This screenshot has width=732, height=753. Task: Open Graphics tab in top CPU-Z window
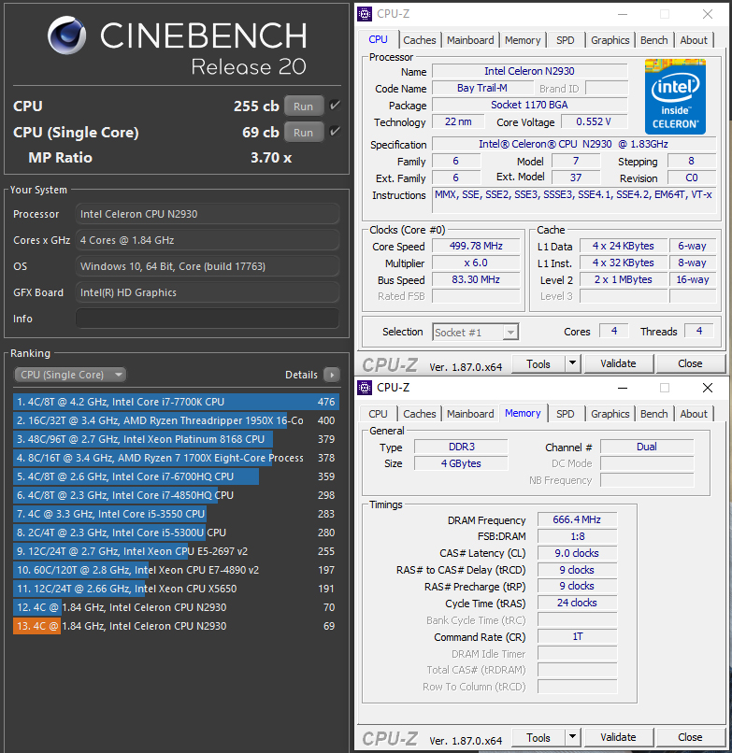(610, 40)
